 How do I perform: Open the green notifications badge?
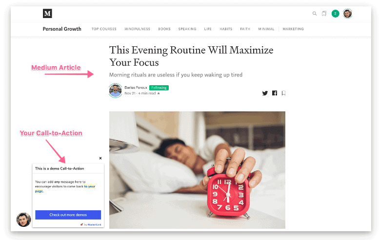coord(335,14)
